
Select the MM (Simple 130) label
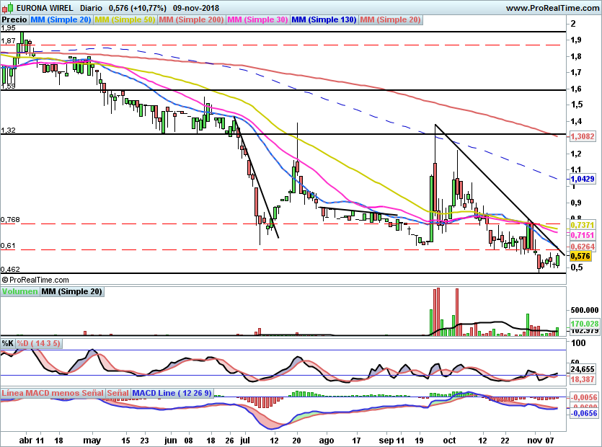(324, 19)
